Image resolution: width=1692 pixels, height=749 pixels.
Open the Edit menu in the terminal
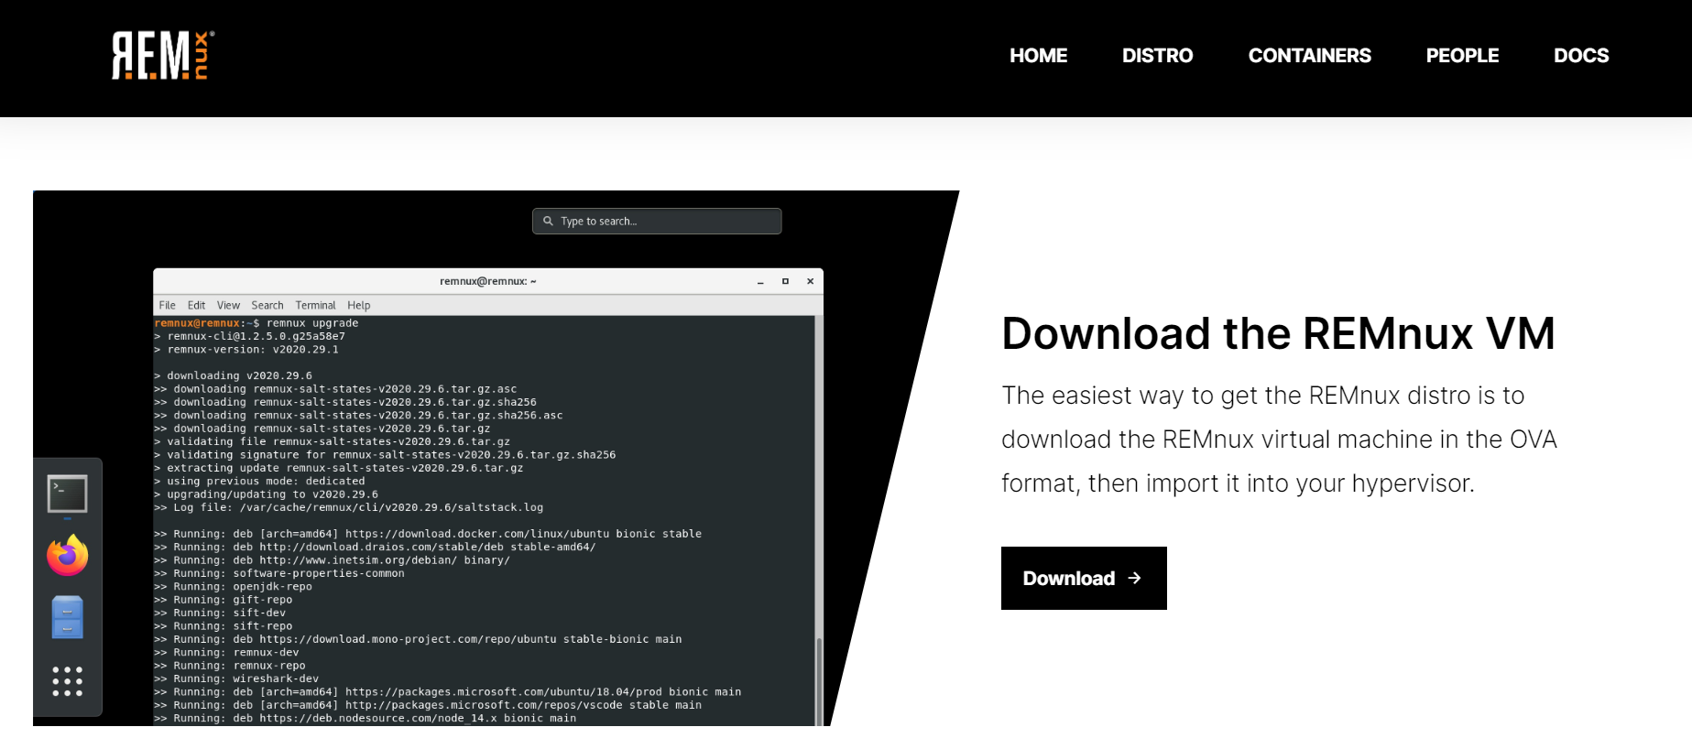pyautogui.click(x=196, y=305)
